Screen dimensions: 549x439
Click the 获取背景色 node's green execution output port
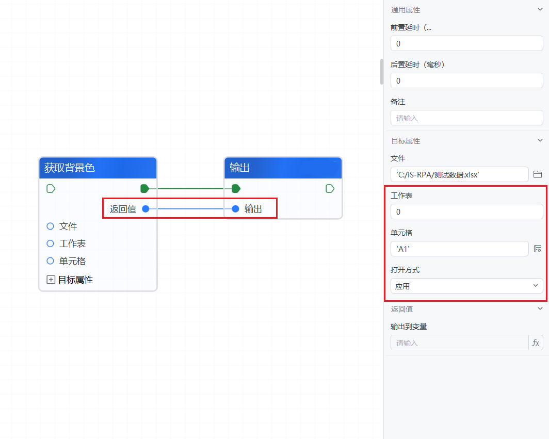144,188
